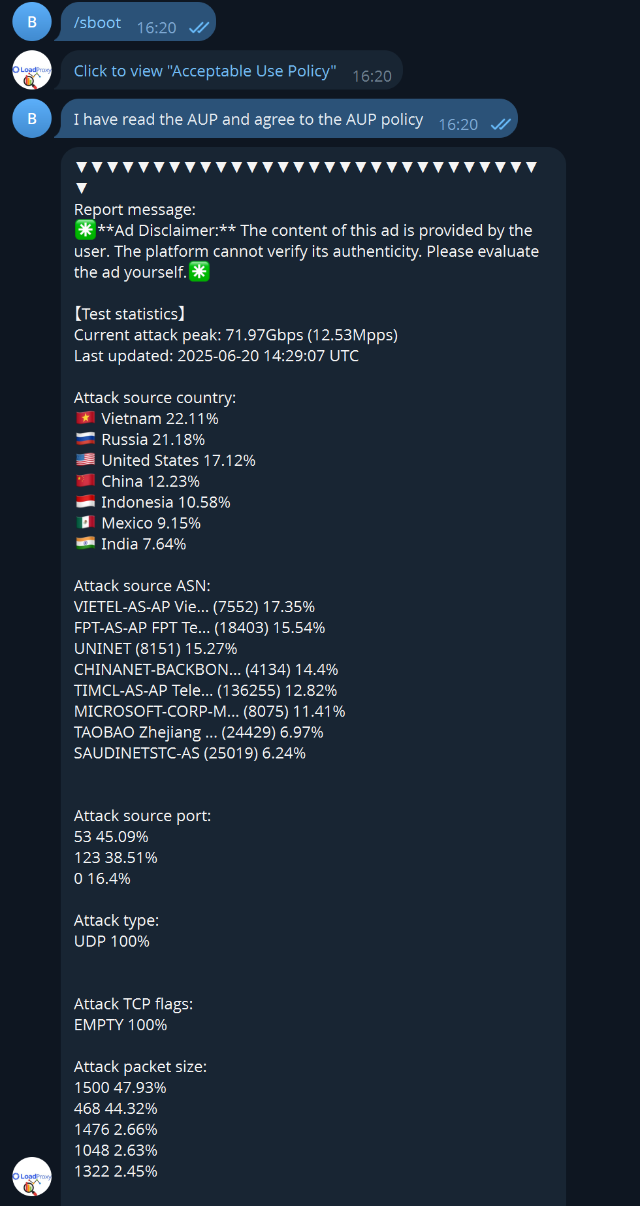This screenshot has height=1206, width=640.
Task: Click the LoadProxy avatar at the bottom left
Action: click(31, 1176)
